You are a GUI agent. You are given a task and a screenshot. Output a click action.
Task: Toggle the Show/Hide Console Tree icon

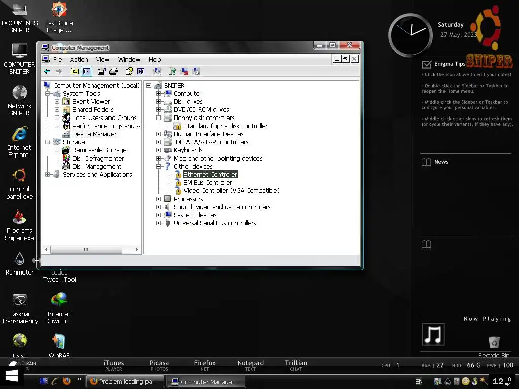click(x=87, y=71)
